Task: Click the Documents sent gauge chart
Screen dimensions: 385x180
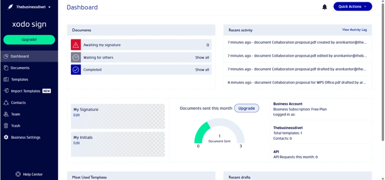Action: [x=219, y=131]
